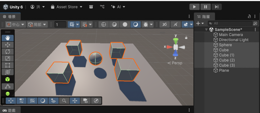
Task: Click the compass orientation overlay icon
Action: point(96,101)
